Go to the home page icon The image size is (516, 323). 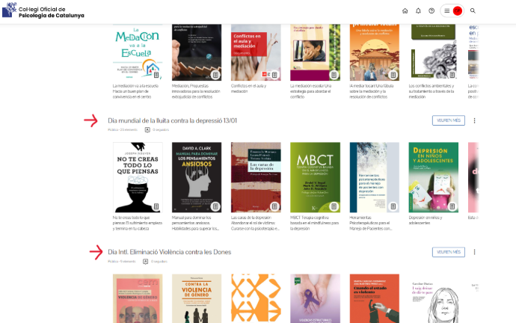pyautogui.click(x=405, y=11)
